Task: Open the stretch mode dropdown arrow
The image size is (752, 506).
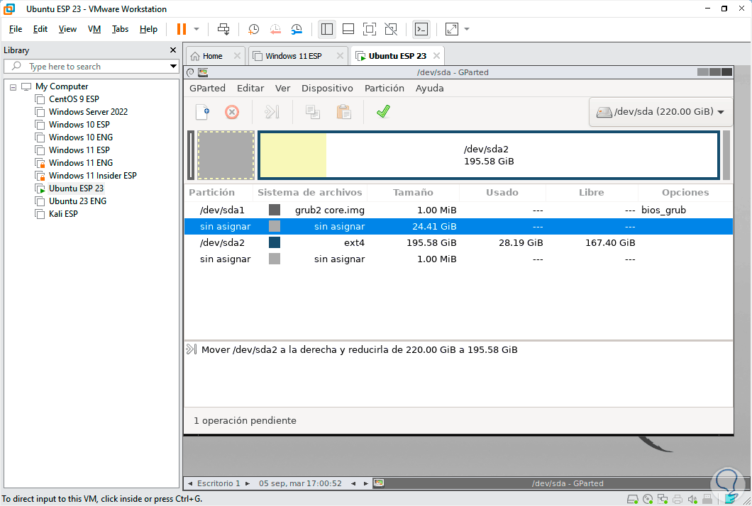Action: click(x=467, y=29)
